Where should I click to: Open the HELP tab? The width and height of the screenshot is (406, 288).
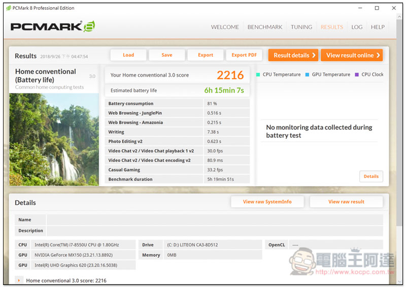378,27
